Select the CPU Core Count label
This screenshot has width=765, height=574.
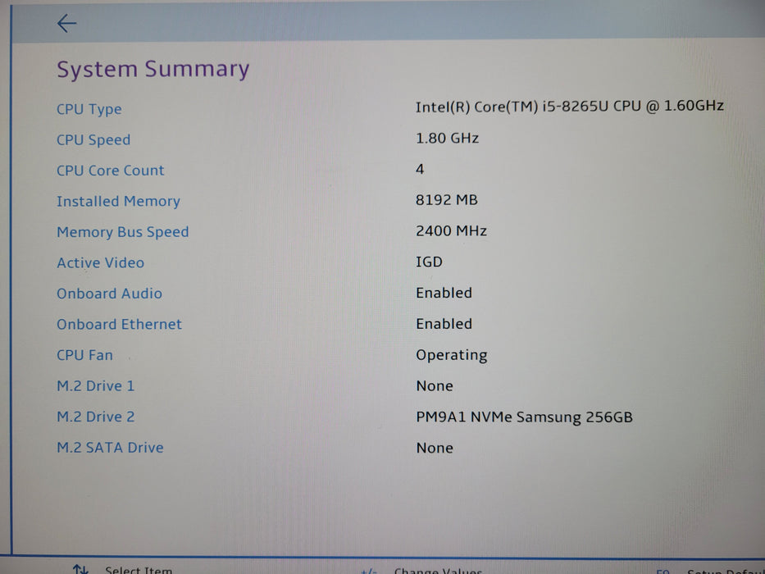[x=110, y=171]
